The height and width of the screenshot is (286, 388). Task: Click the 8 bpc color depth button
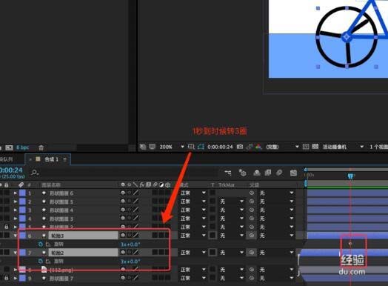pyautogui.click(x=22, y=147)
